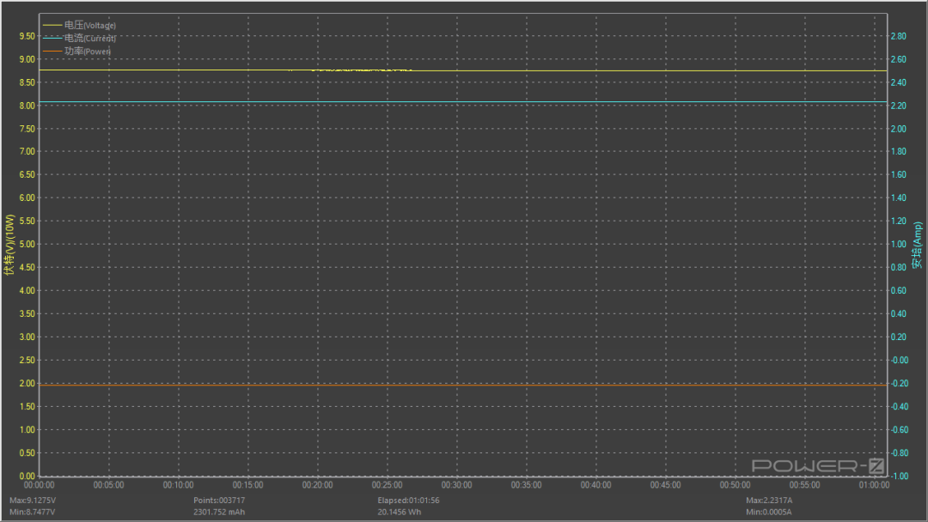The height and width of the screenshot is (522, 928).
Task: Click the 00:45:00 time axis label
Action: [665, 485]
